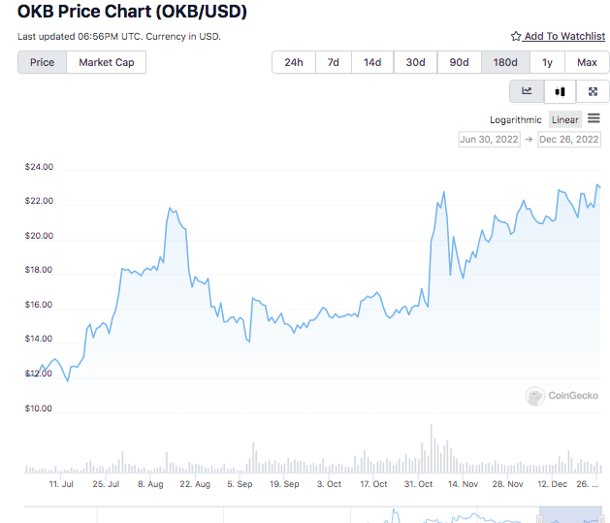610x523 pixels.
Task: Click the $16.00 axis label
Action: (39, 305)
